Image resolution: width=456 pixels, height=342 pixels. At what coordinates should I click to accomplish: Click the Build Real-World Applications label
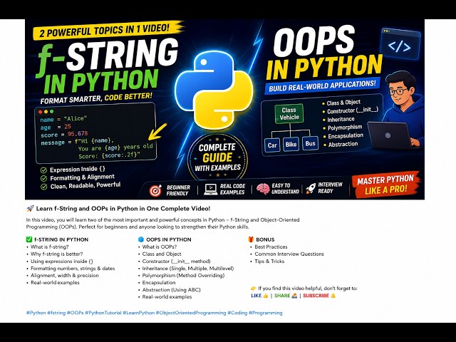322,86
